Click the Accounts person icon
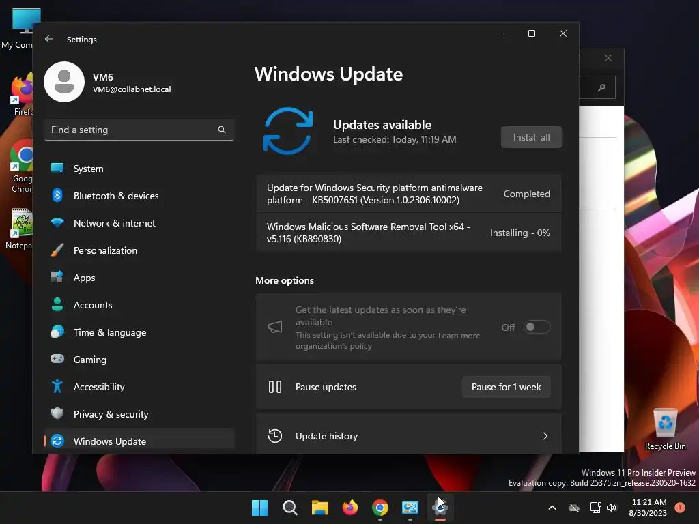This screenshot has width=699, height=524. tap(57, 304)
